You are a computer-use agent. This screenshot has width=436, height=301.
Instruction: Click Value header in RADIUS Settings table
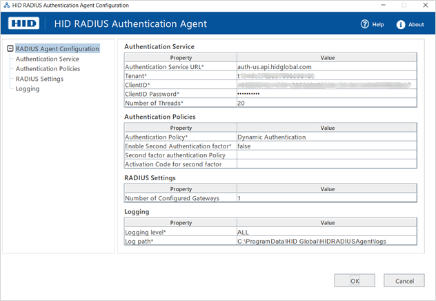point(327,189)
